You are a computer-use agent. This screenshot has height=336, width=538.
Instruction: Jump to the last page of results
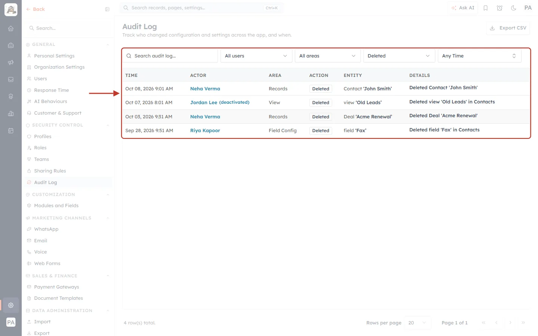[x=523, y=323]
